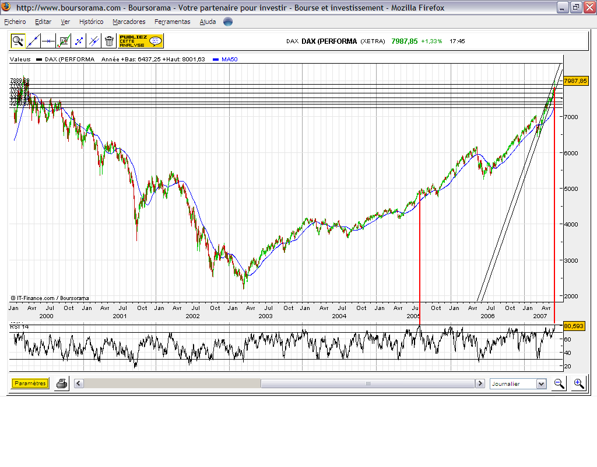Select the zoom magnifier tool
Image resolution: width=597 pixels, height=467 pixels.
pyautogui.click(x=18, y=41)
